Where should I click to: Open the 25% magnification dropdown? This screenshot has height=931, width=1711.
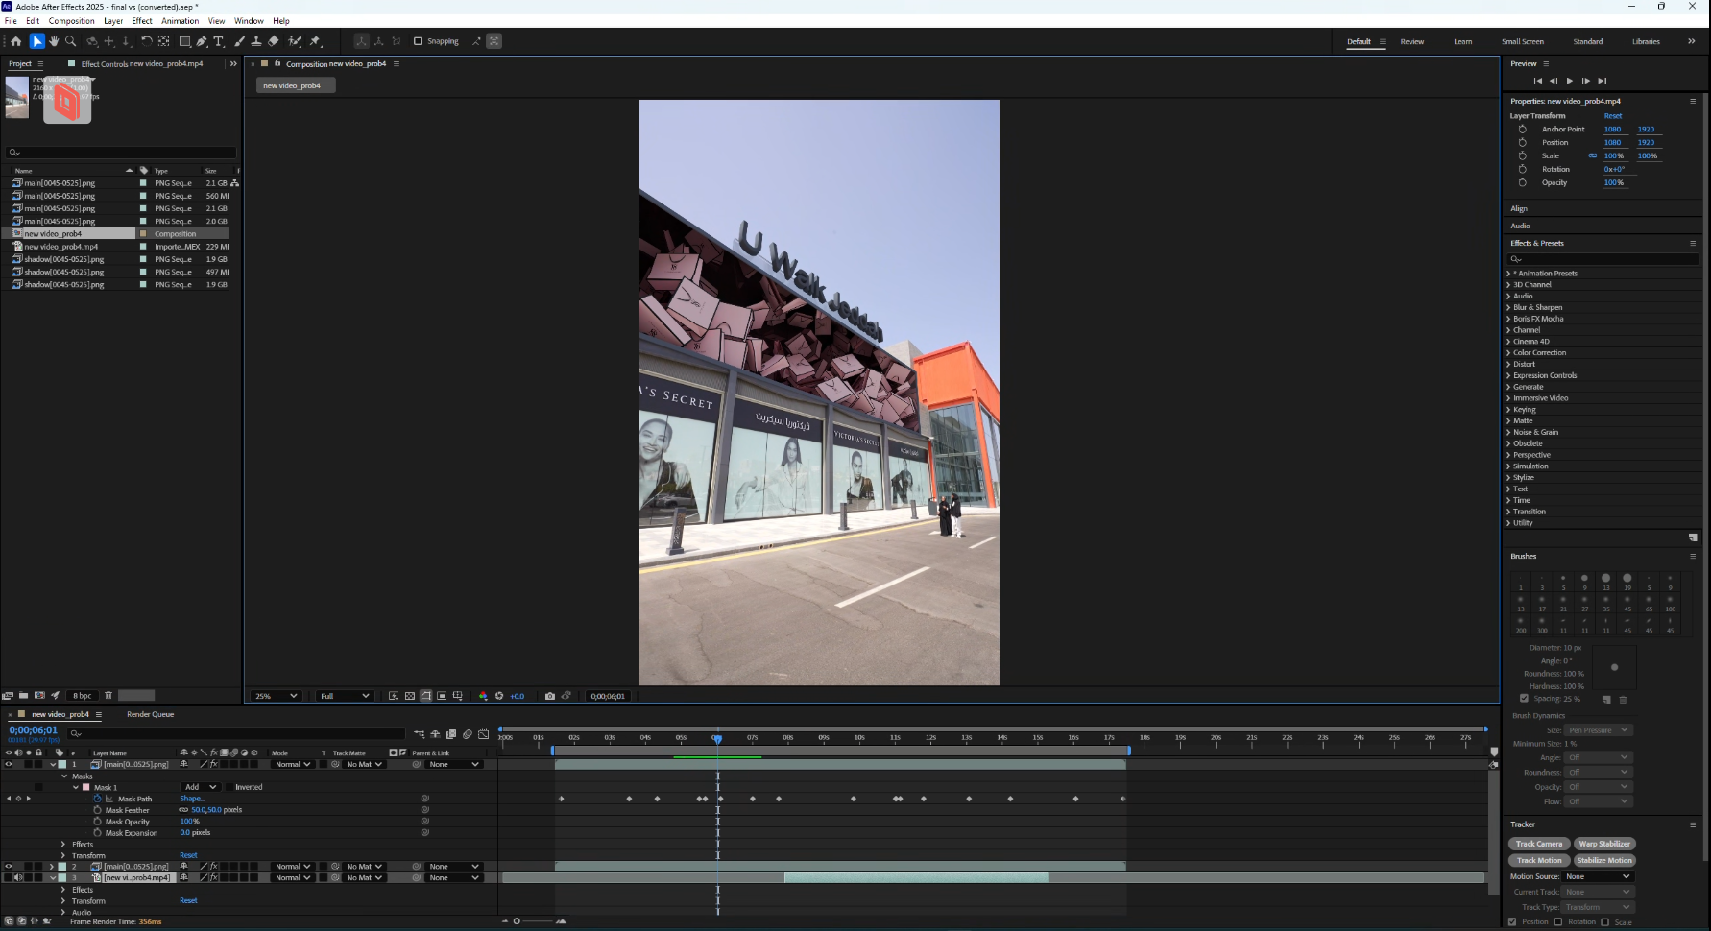point(277,696)
